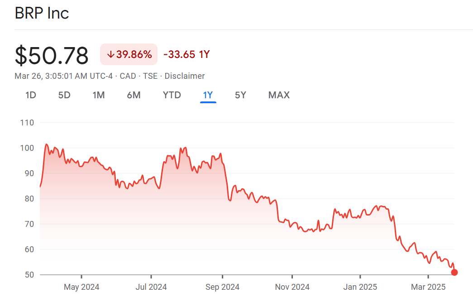Click the Sep 2024 axis label

222,287
